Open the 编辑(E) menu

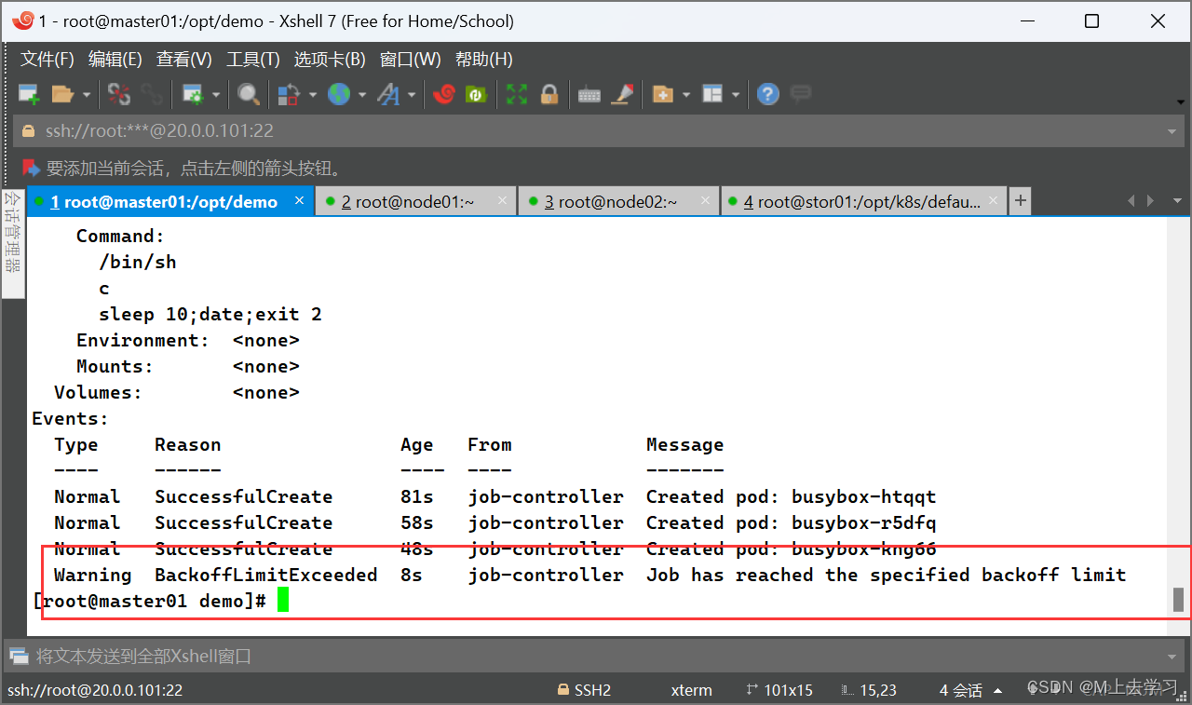(115, 60)
